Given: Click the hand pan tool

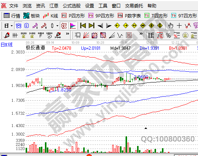Looking at the screenshot, I should pyautogui.click(x=171, y=26).
